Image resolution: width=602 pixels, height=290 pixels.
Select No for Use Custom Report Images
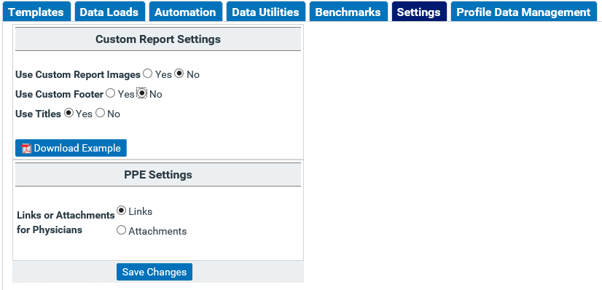click(179, 74)
